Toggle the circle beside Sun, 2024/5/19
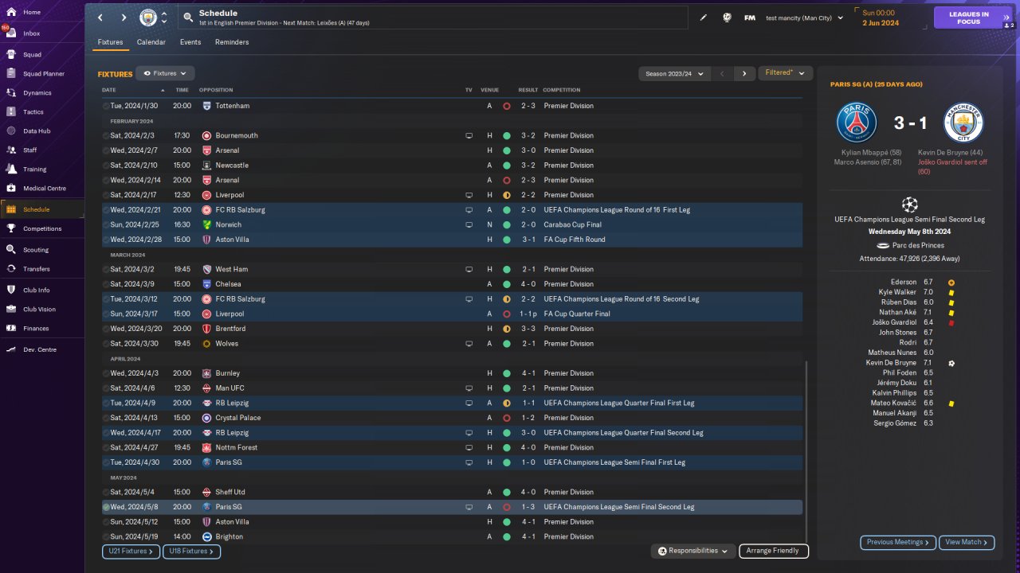1020x573 pixels. (106, 537)
